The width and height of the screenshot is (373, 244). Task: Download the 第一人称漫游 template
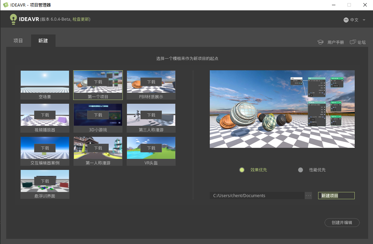pyautogui.click(x=98, y=148)
